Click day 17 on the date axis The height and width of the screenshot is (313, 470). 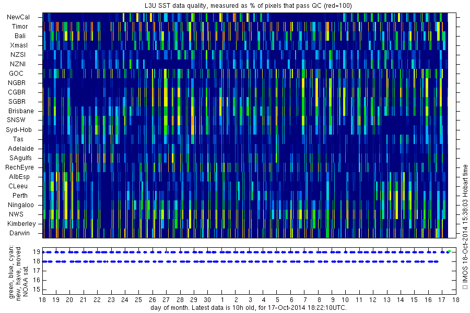[x=442, y=299]
